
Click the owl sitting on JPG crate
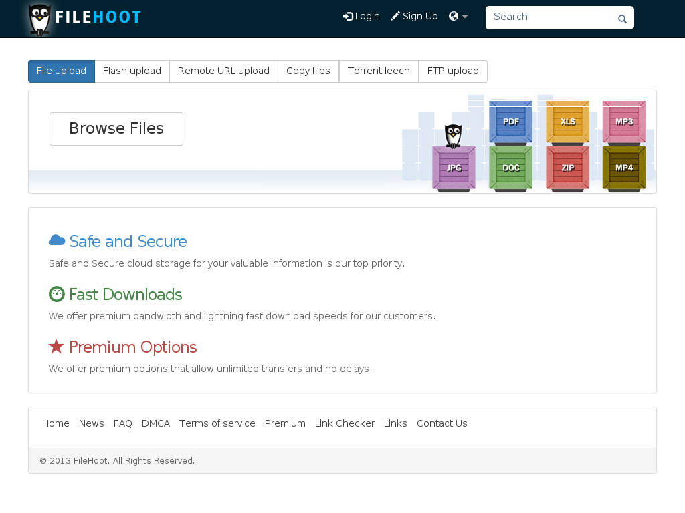[x=453, y=136]
